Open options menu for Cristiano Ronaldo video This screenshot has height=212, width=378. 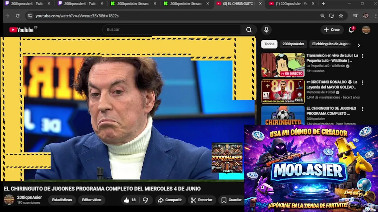(363, 82)
